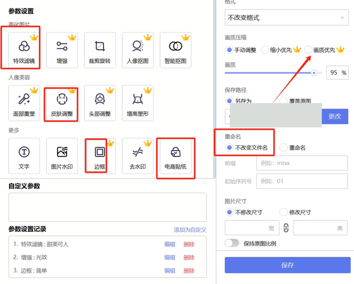The height and width of the screenshot is (284, 354).
Task: Select 画质优先 quality priority option
Action: 308,50
